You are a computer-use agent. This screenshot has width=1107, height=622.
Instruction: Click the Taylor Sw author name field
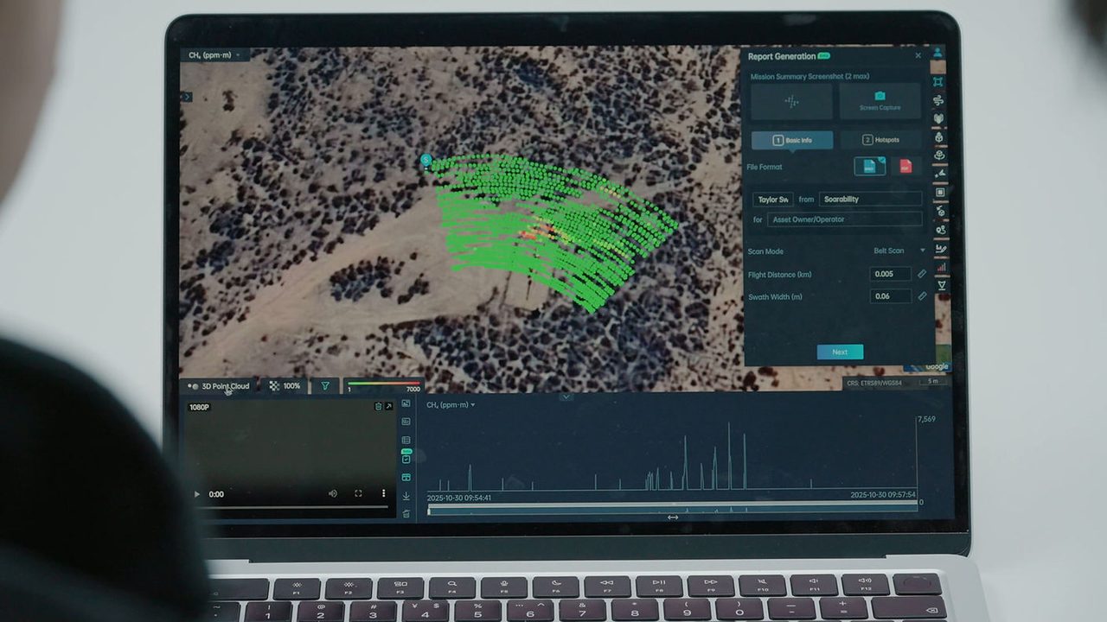773,200
